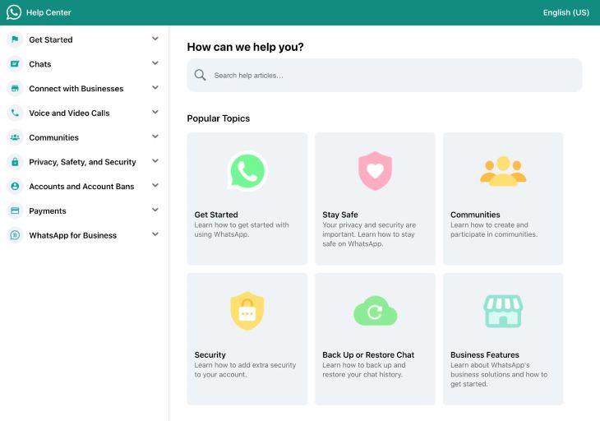Click the storefront icon for Connect with Businesses
600x421 pixels.
tap(15, 89)
